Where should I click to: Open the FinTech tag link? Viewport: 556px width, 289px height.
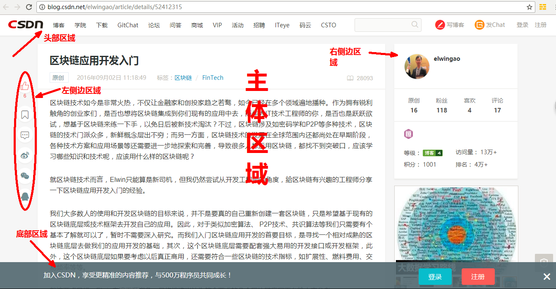pyautogui.click(x=213, y=78)
